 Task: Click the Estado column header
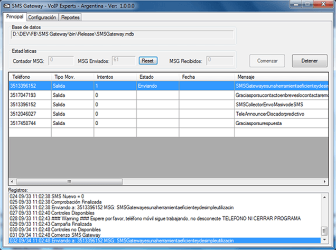pyautogui.click(x=158, y=77)
